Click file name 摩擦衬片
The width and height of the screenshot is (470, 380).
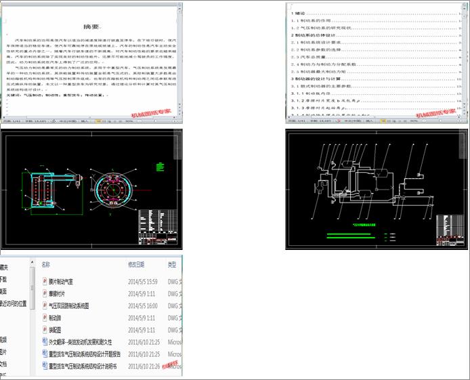point(57,294)
